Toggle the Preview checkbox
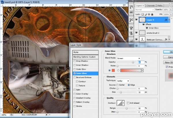 (167, 67)
